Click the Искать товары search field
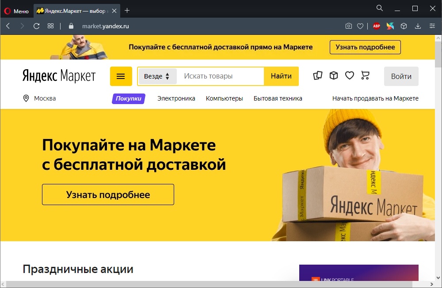This screenshot has width=442, height=288. 220,76
